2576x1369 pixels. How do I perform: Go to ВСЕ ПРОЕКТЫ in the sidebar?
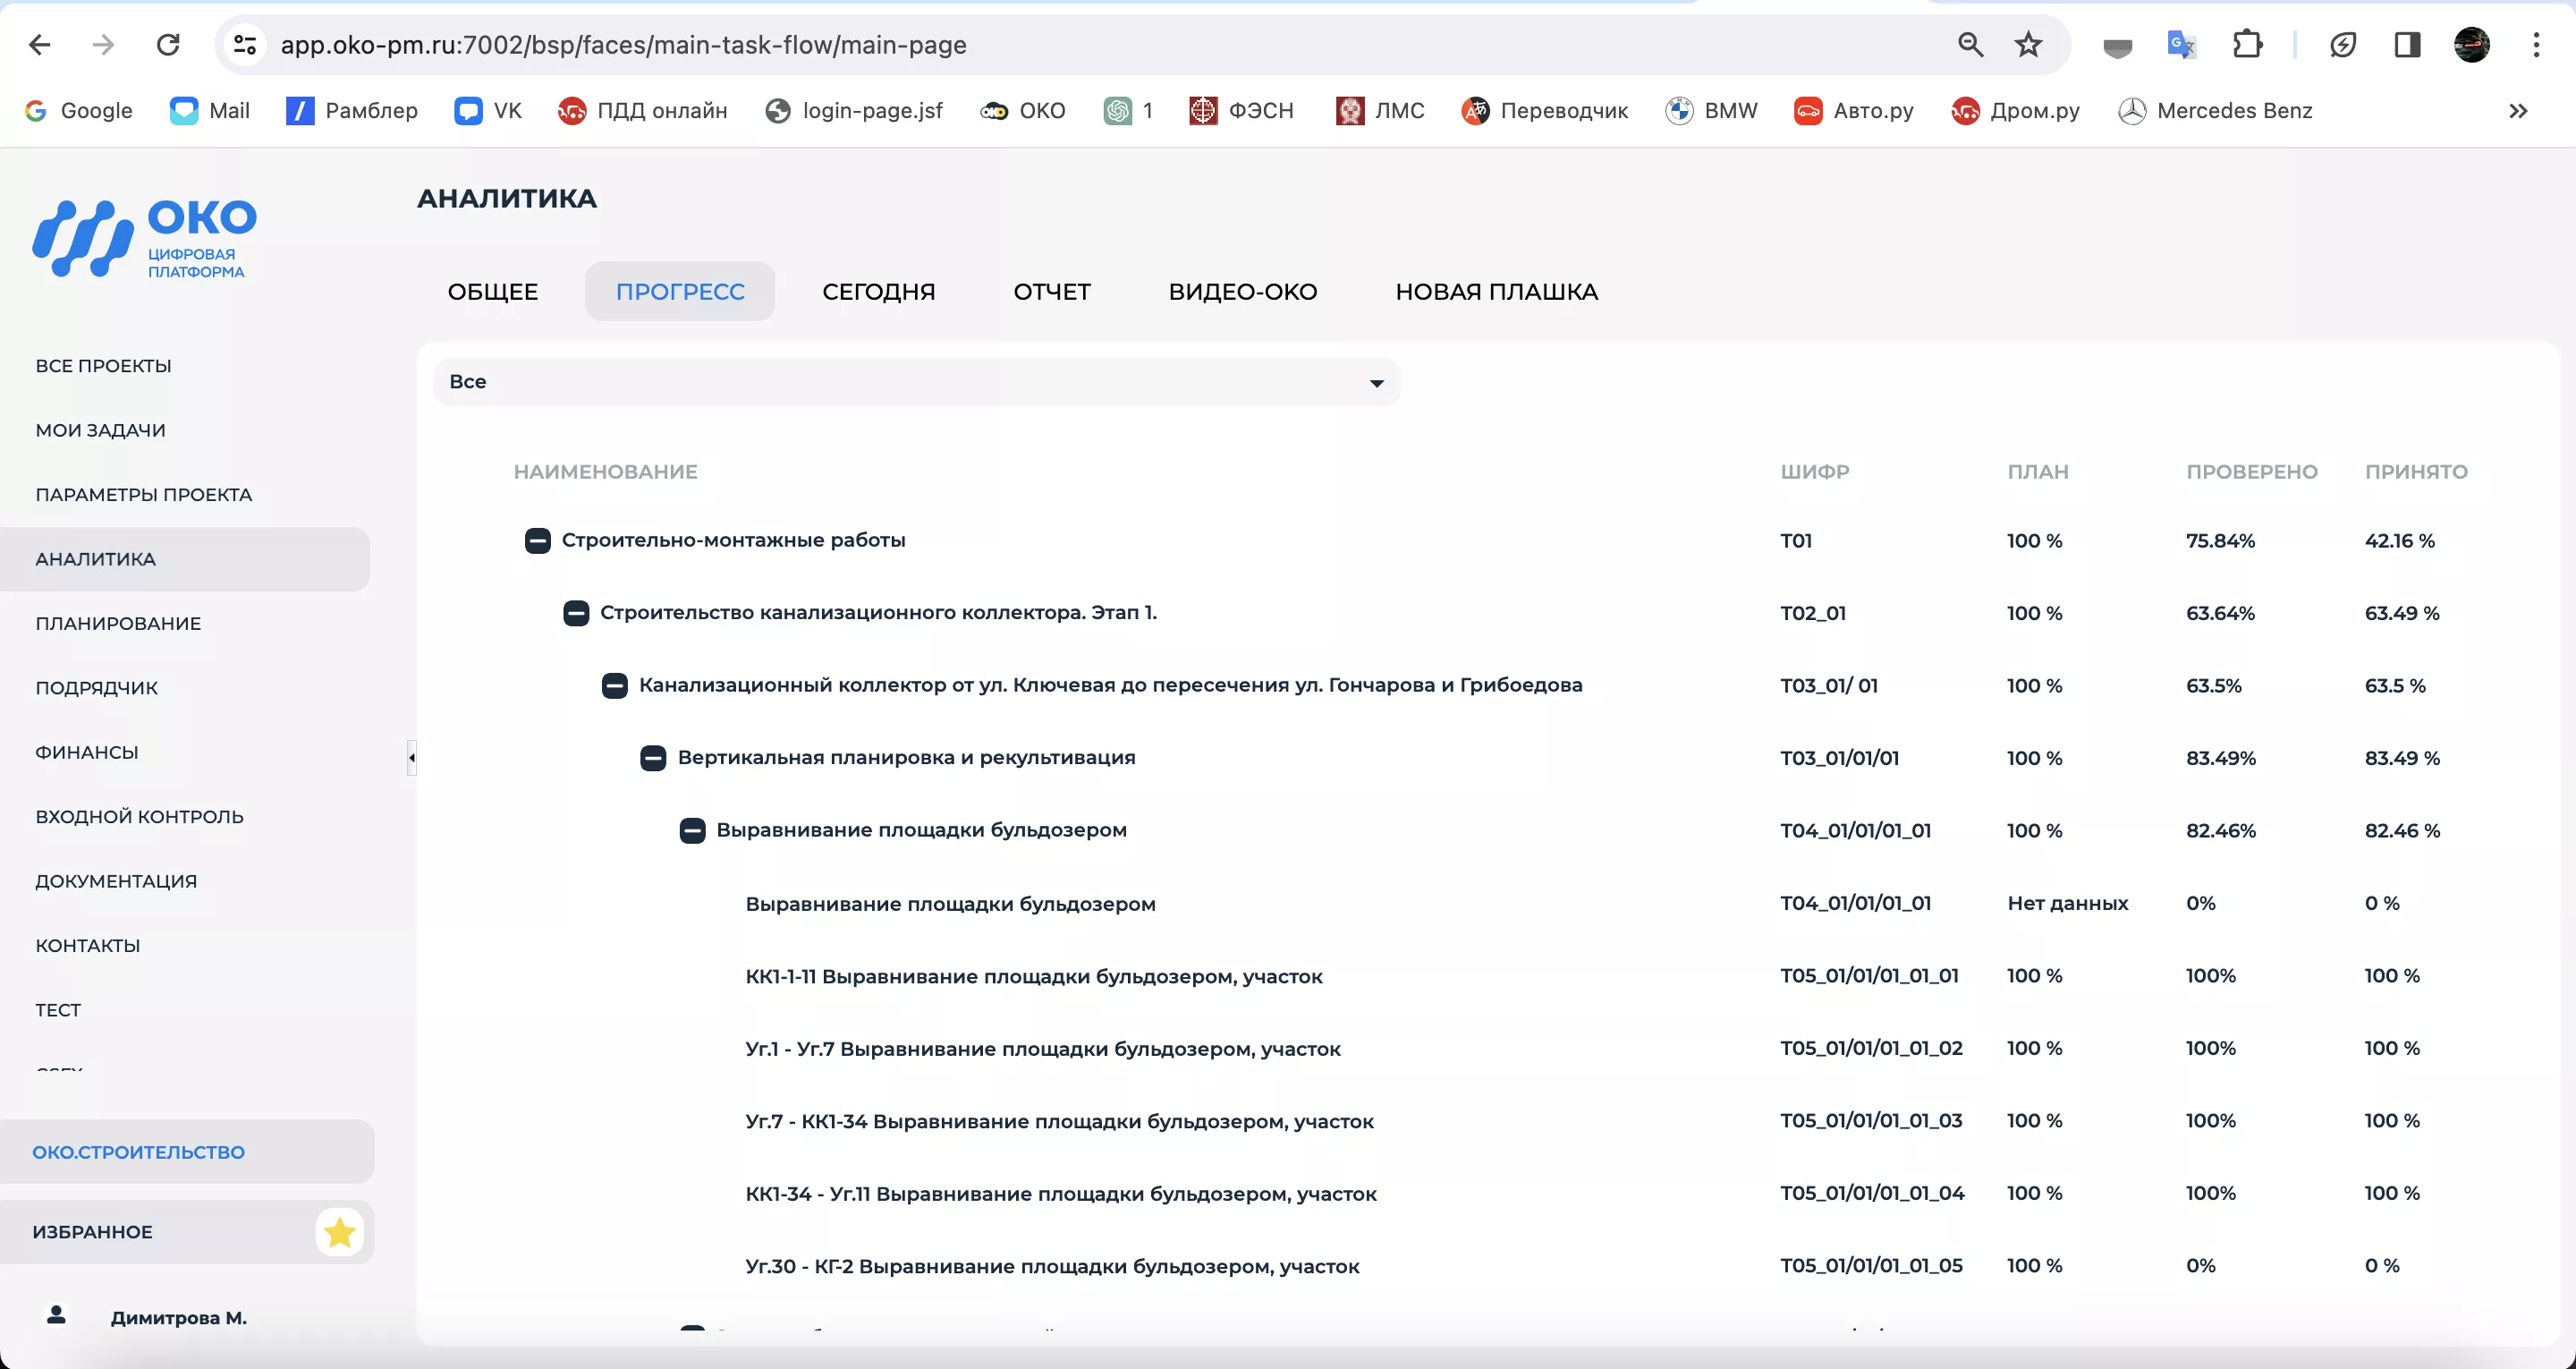point(102,365)
